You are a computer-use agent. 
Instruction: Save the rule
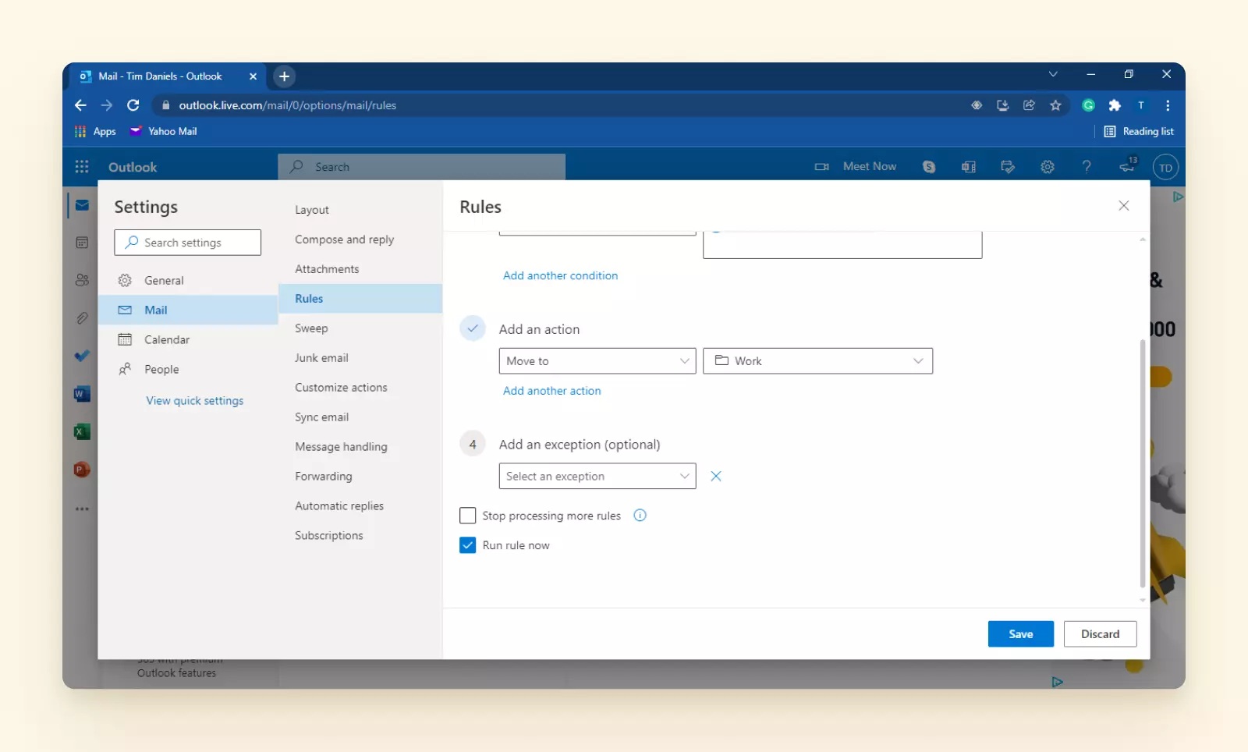(1020, 634)
